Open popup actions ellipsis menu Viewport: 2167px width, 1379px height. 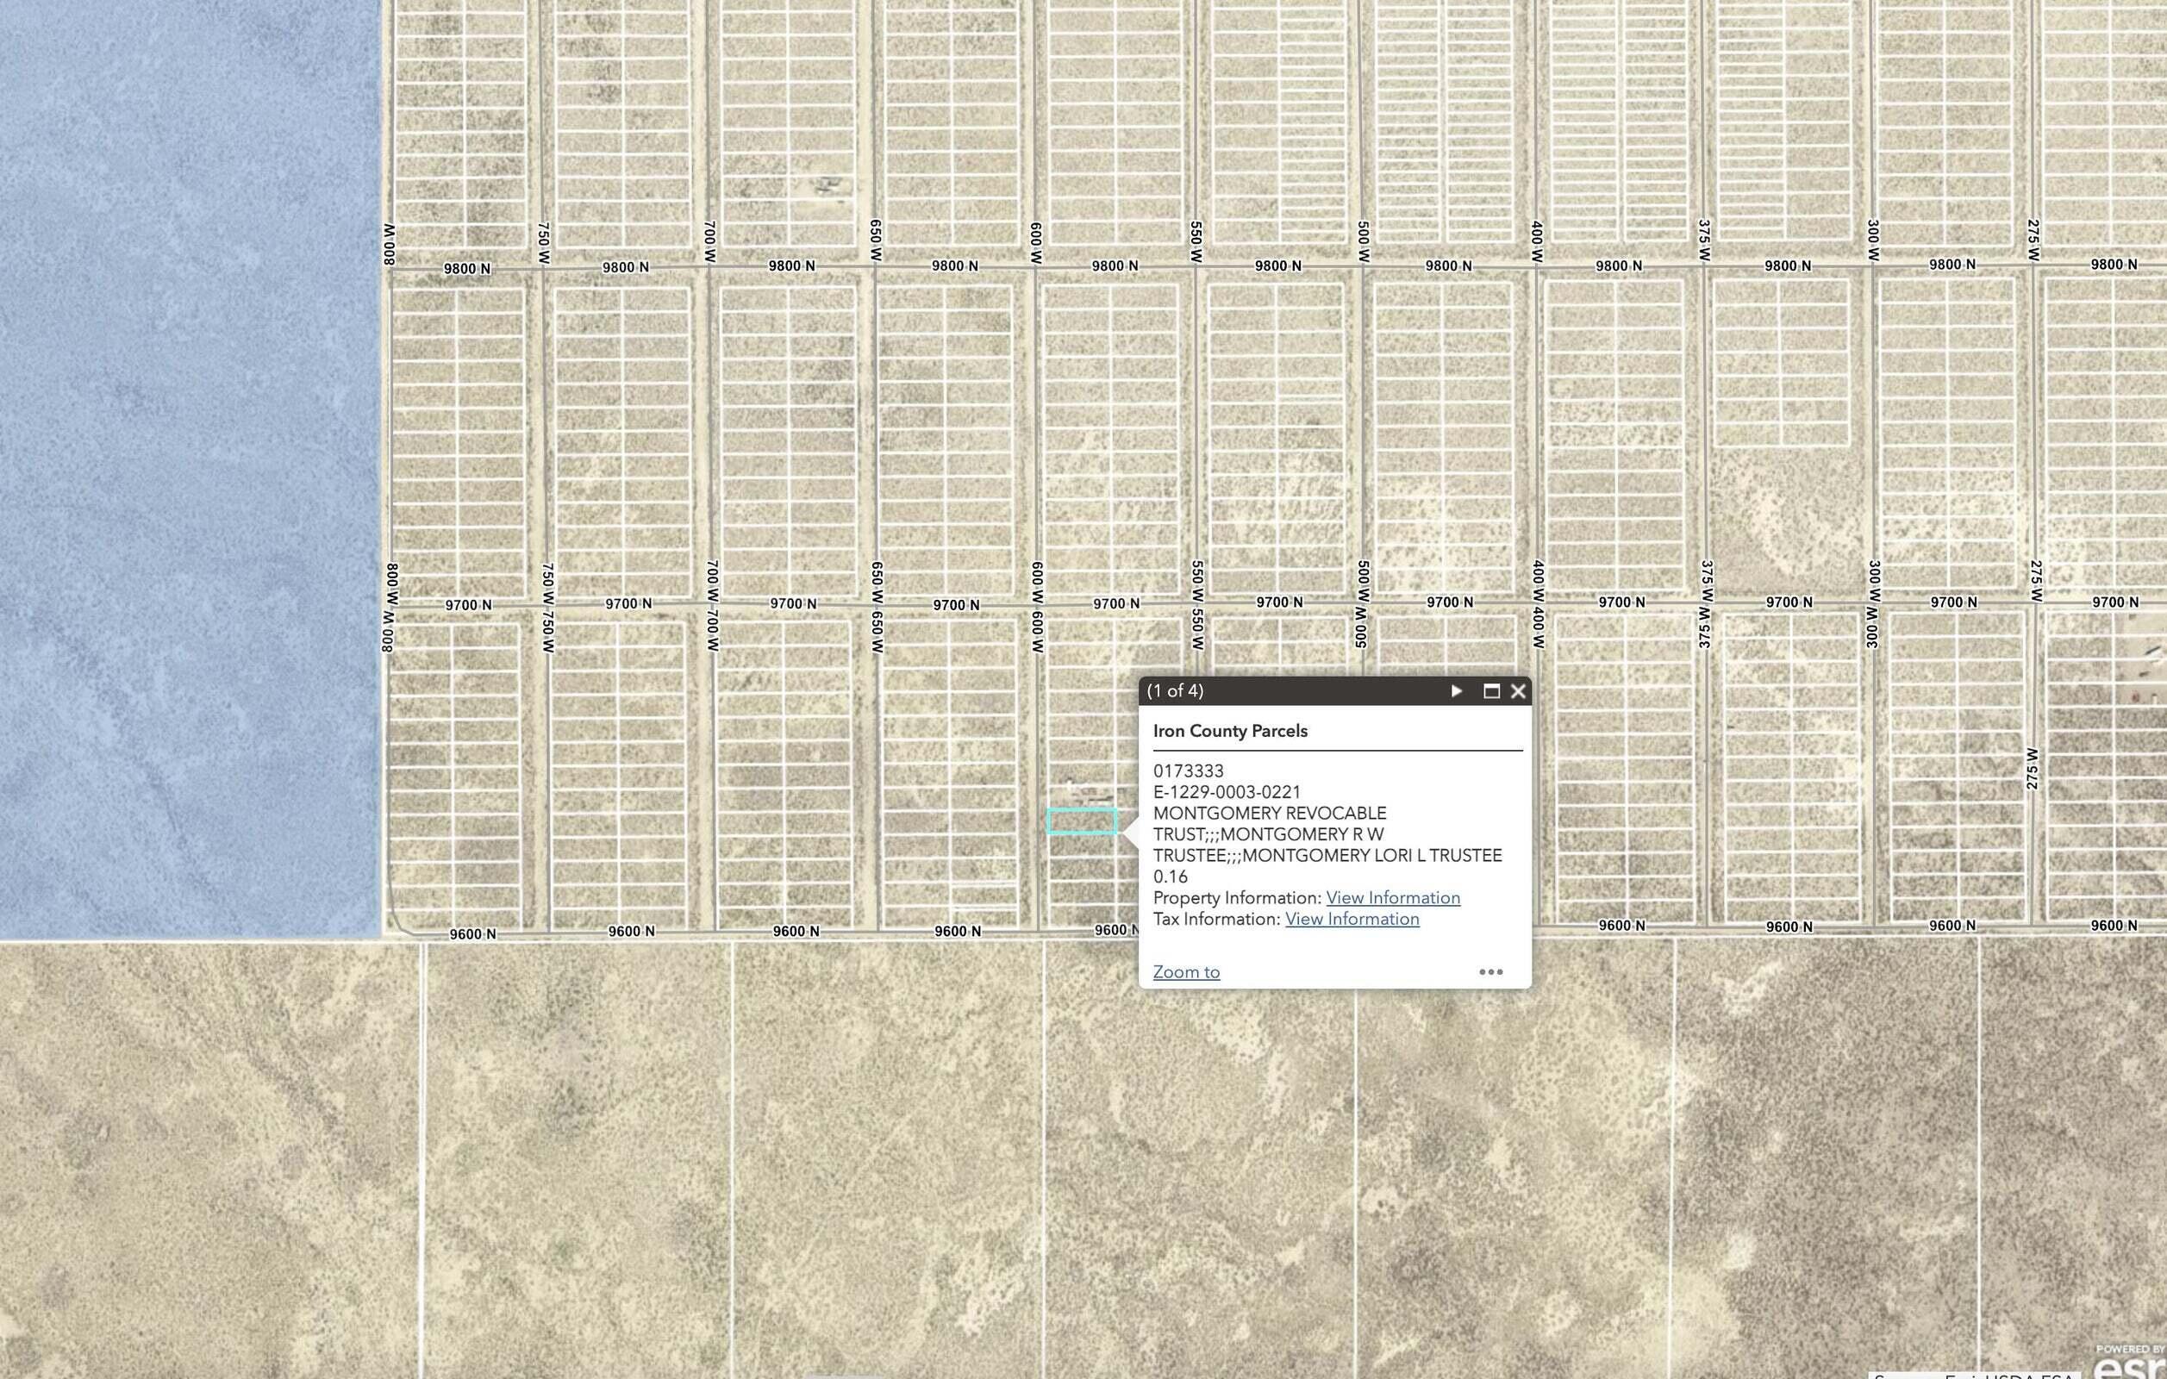click(x=1490, y=971)
